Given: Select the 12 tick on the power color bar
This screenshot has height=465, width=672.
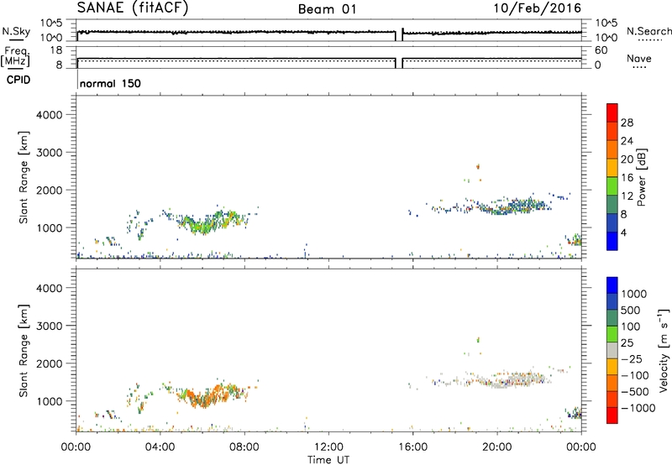Looking at the screenshot, I should 627,196.
